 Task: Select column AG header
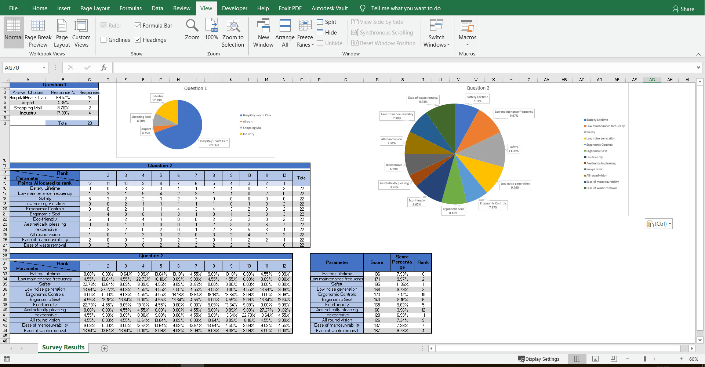(x=652, y=80)
